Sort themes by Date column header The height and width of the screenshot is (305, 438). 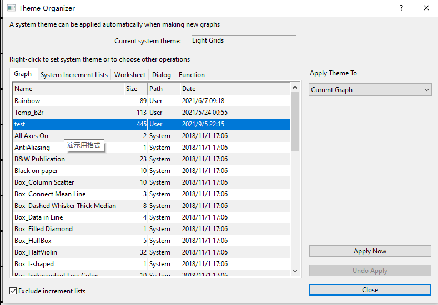tap(234, 89)
